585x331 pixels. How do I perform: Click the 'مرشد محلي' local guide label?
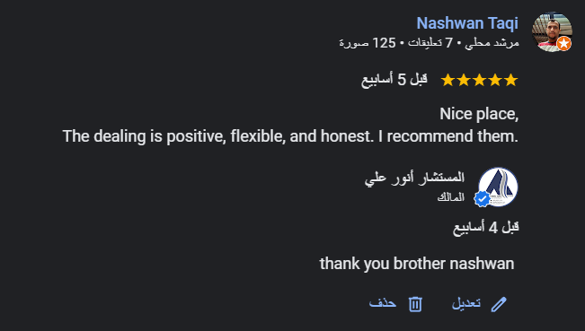tap(492, 43)
